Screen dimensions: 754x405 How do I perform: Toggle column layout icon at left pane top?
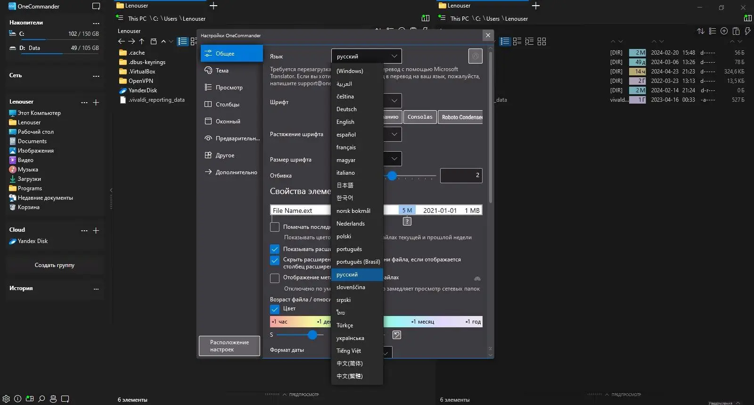click(x=426, y=18)
